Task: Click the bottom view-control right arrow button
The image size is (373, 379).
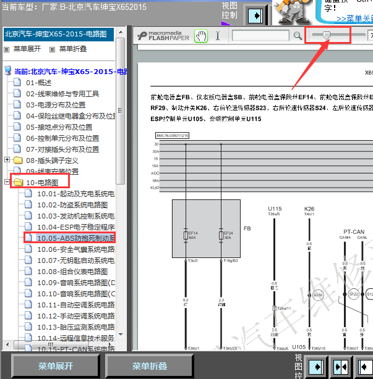Action: [x=317, y=367]
